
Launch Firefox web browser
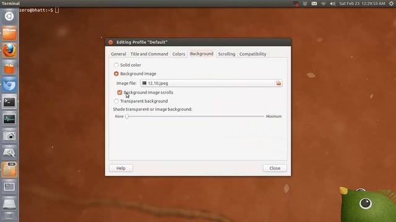coord(9,51)
